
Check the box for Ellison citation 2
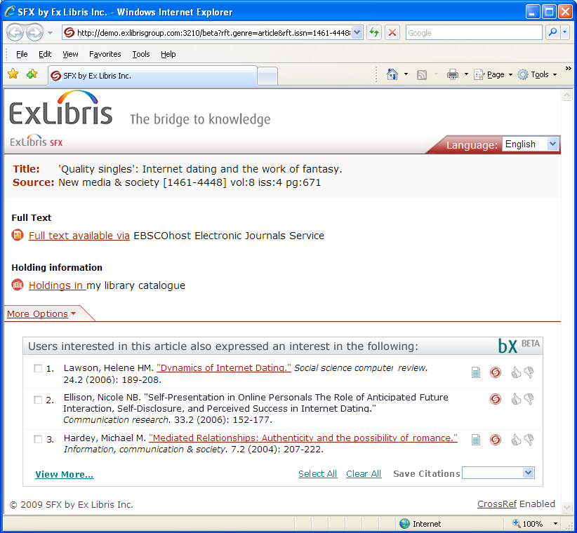(38, 400)
